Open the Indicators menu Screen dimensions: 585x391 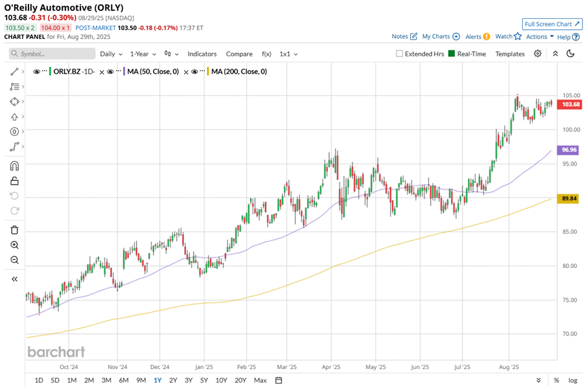tap(202, 54)
